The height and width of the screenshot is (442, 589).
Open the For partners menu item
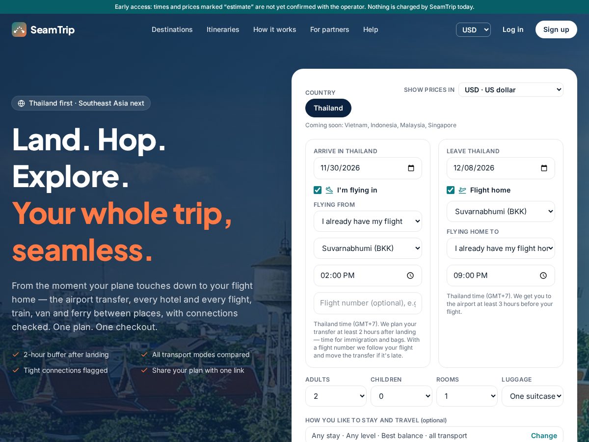330,29
